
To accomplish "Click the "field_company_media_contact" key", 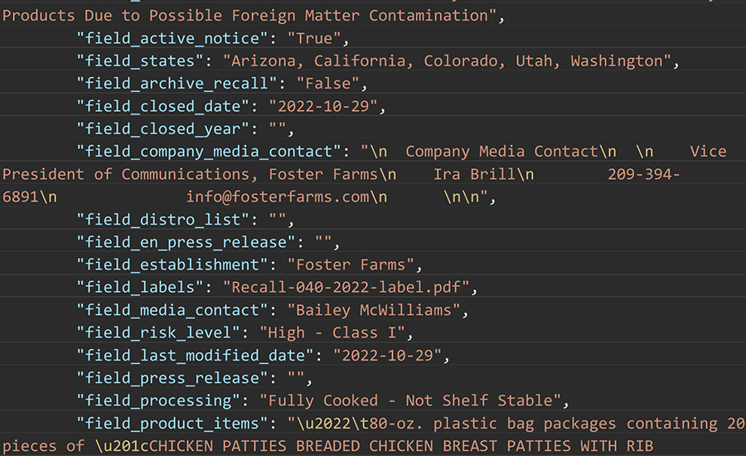I will click(x=209, y=152).
